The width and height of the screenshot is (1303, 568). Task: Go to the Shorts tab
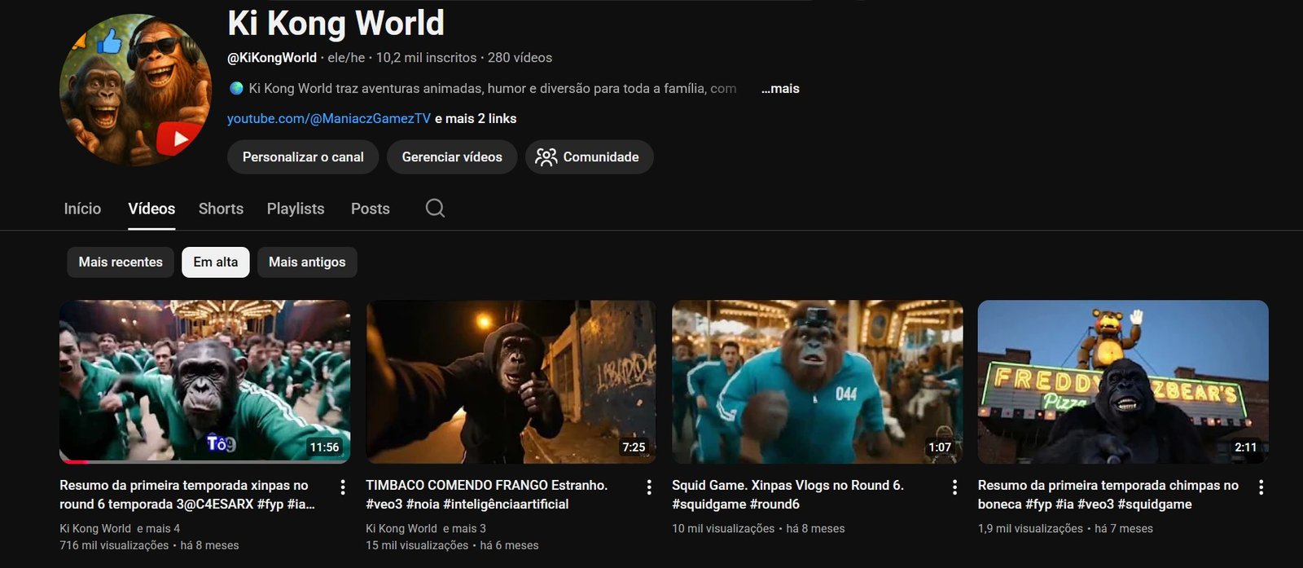point(221,209)
